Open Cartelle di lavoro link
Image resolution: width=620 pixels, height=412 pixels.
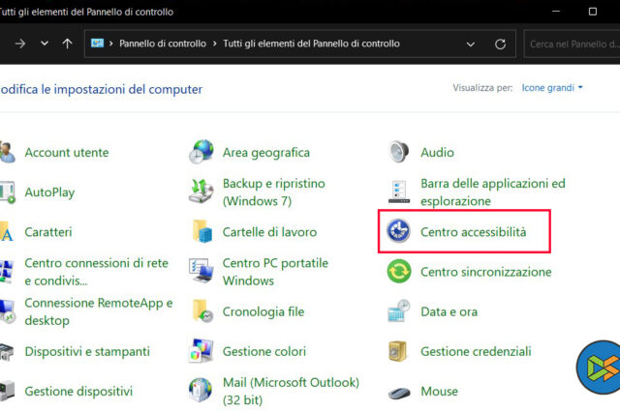click(x=269, y=232)
